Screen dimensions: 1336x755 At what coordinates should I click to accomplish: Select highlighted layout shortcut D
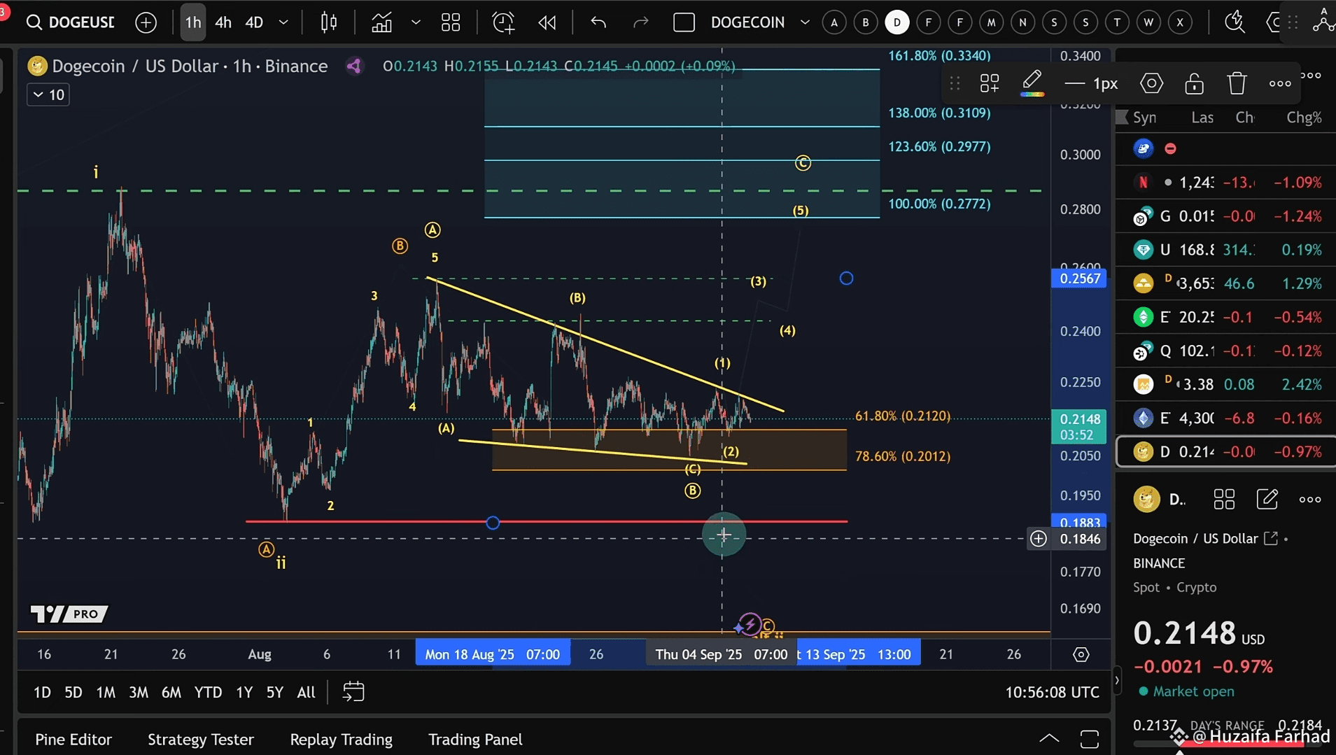[897, 22]
